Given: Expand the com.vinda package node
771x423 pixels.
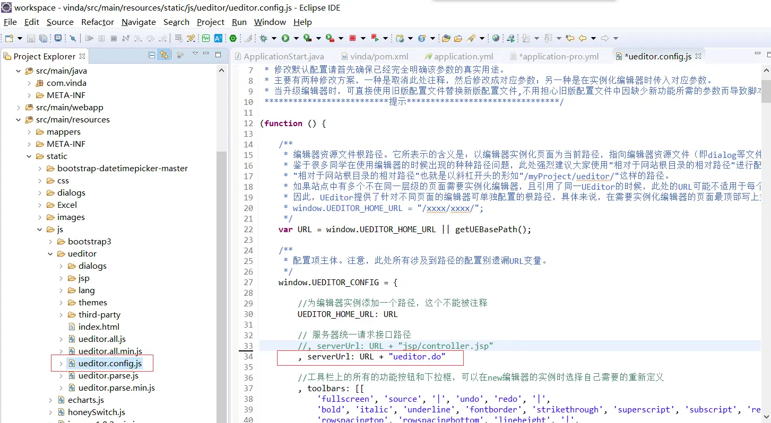Looking at the screenshot, I should [x=30, y=83].
